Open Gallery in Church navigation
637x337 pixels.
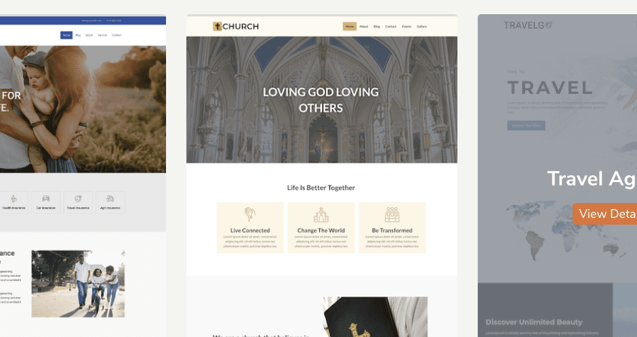pos(422,26)
